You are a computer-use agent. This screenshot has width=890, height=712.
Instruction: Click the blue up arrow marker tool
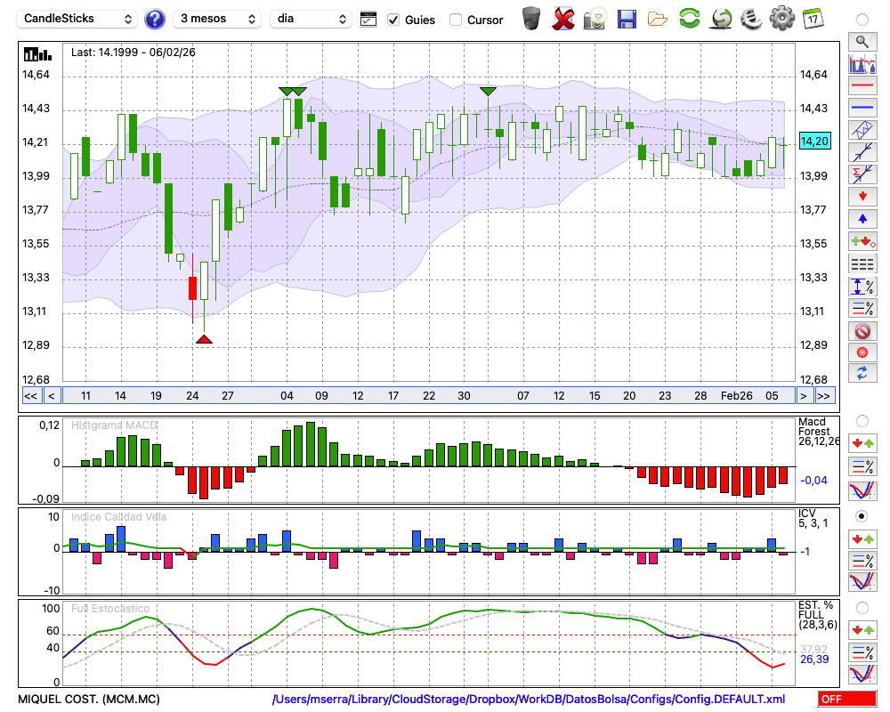862,219
